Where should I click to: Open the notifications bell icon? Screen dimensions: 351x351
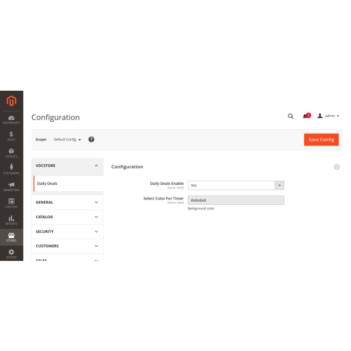tap(305, 116)
